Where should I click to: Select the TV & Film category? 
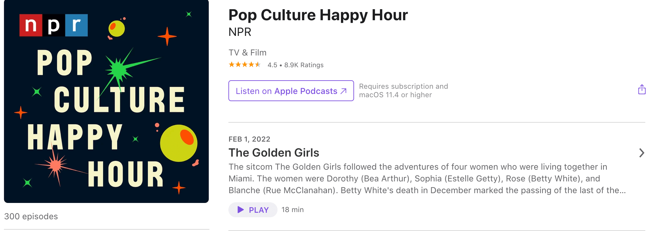(247, 53)
